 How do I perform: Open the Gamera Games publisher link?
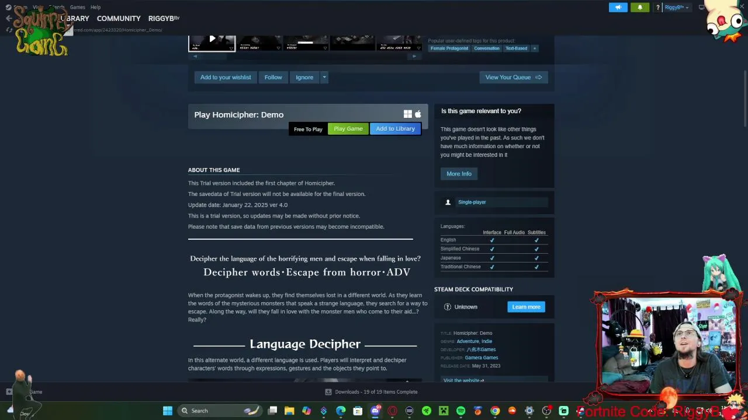[x=482, y=358]
